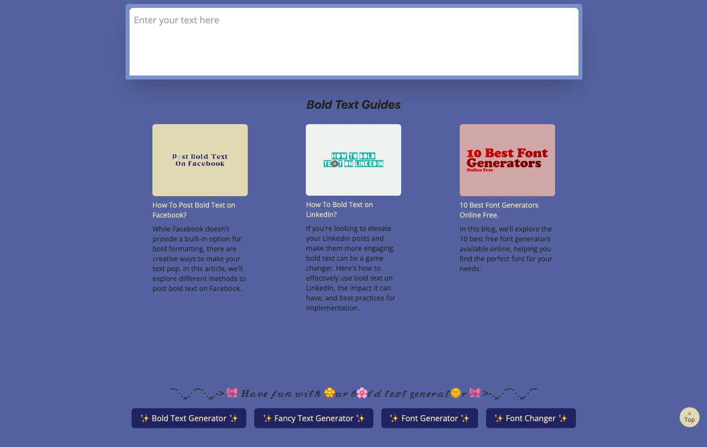Click the sunflower emoji in the banner text
The width and height of the screenshot is (707, 447).
coord(456,393)
